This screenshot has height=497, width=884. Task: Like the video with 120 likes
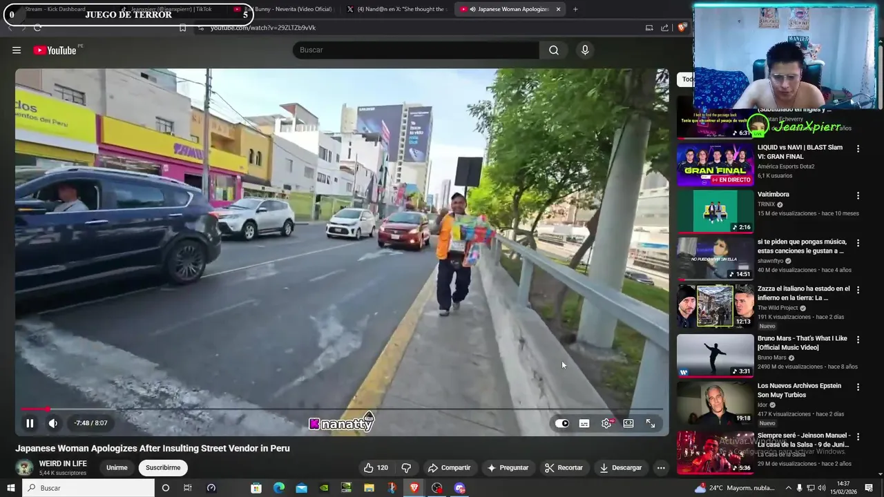pyautogui.click(x=376, y=467)
